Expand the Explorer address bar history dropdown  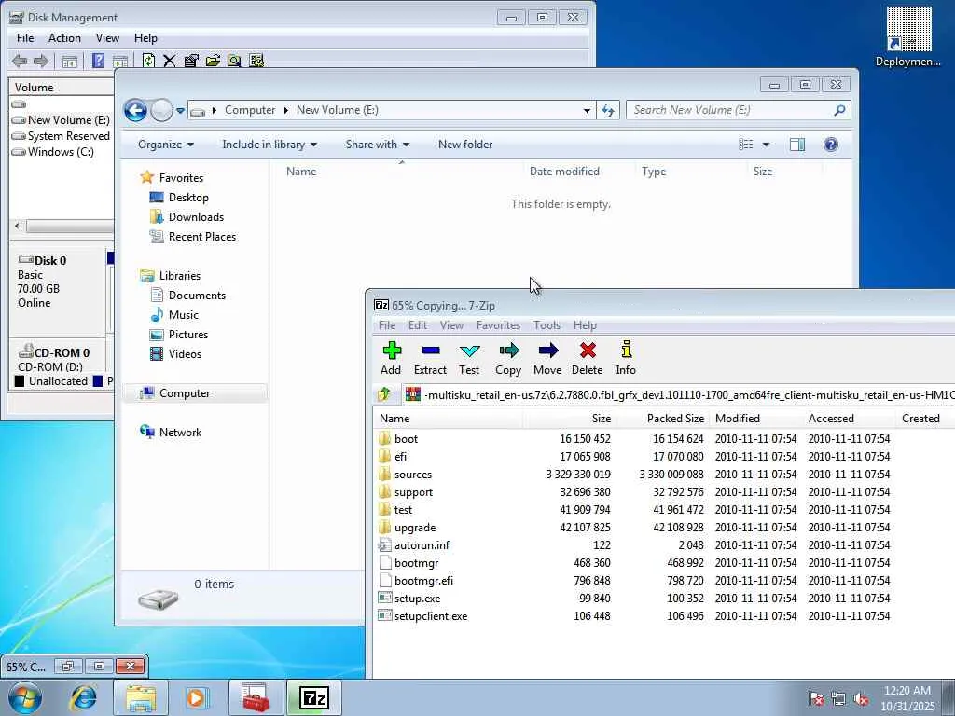pos(587,111)
